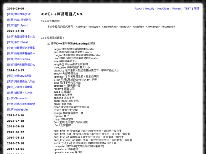
Task: Open the [教學]PQC article link
Action: (19, 20)
